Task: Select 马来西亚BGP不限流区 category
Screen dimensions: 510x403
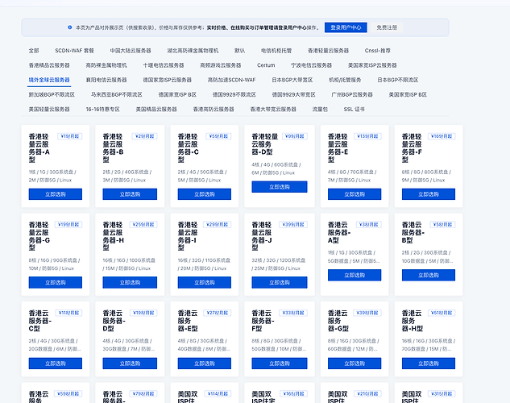Action: (117, 94)
